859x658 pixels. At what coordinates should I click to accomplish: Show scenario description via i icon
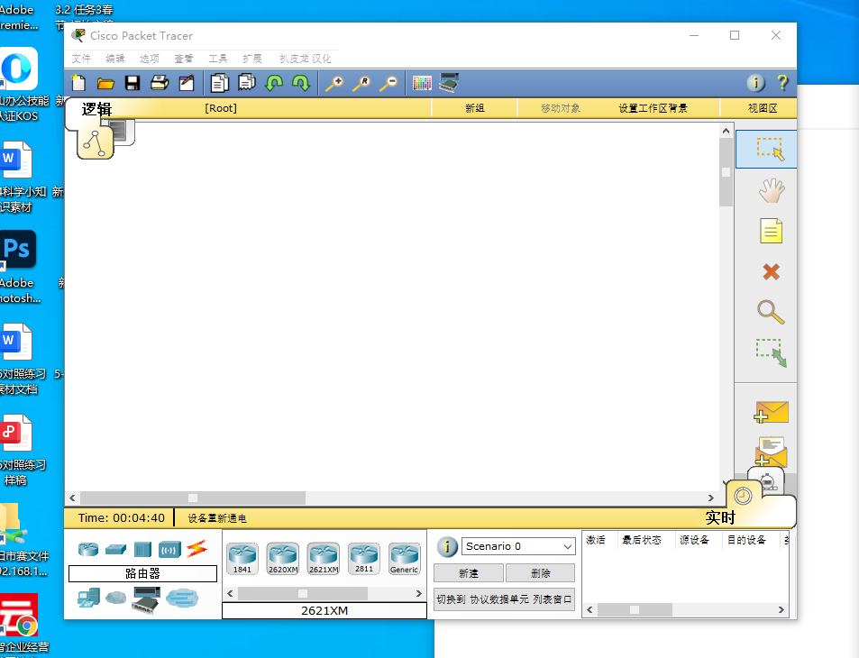pyautogui.click(x=447, y=546)
